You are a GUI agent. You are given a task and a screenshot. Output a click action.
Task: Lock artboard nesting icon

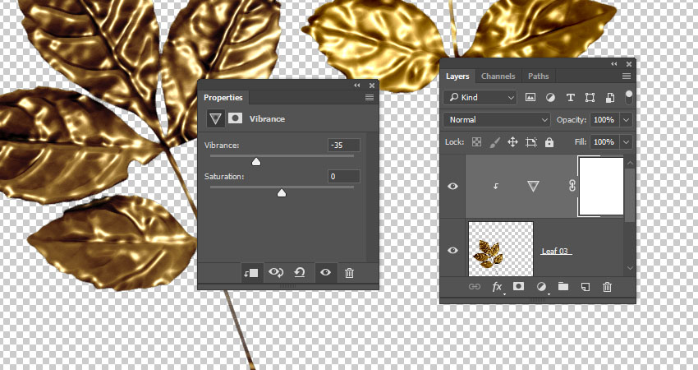point(531,141)
